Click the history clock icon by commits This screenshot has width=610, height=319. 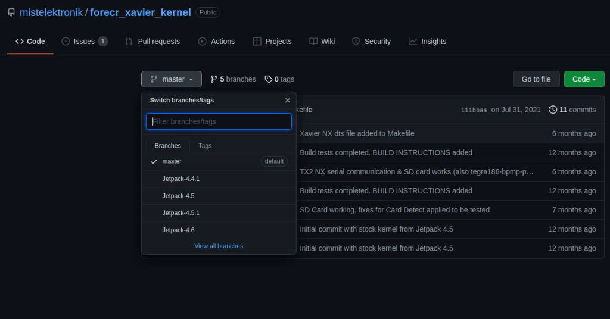coord(553,110)
